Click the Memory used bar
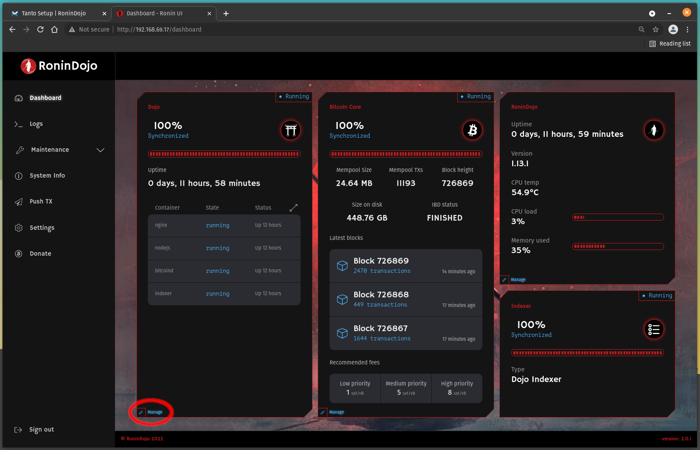Screen dimensions: 700x450 click(618, 246)
